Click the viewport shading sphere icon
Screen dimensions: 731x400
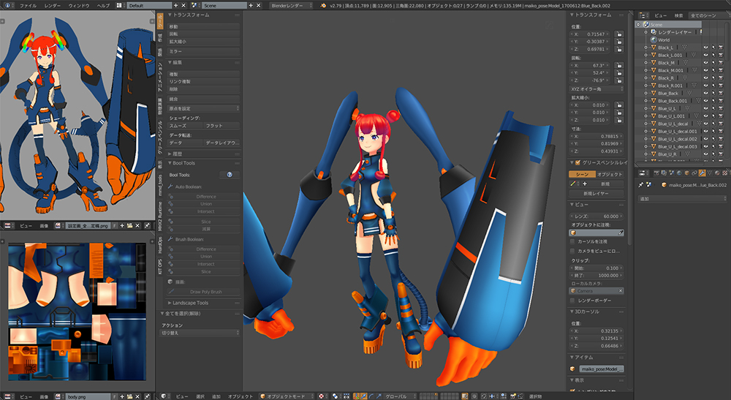pos(321,396)
